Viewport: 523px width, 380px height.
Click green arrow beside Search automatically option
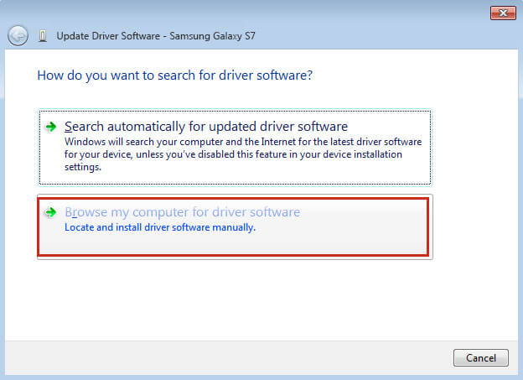click(x=50, y=127)
